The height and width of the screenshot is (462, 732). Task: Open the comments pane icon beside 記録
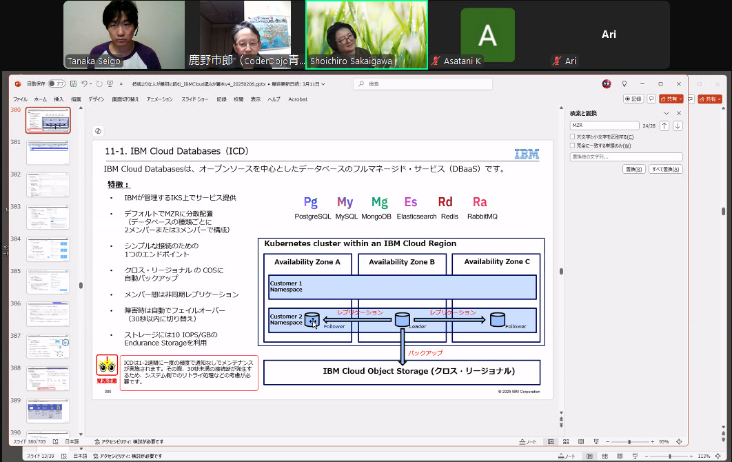pyautogui.click(x=651, y=99)
